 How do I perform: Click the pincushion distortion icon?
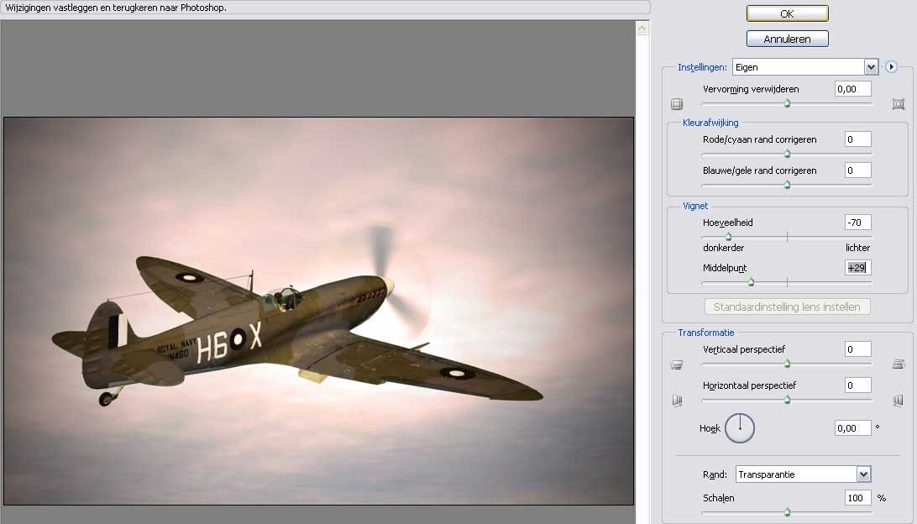[x=899, y=104]
